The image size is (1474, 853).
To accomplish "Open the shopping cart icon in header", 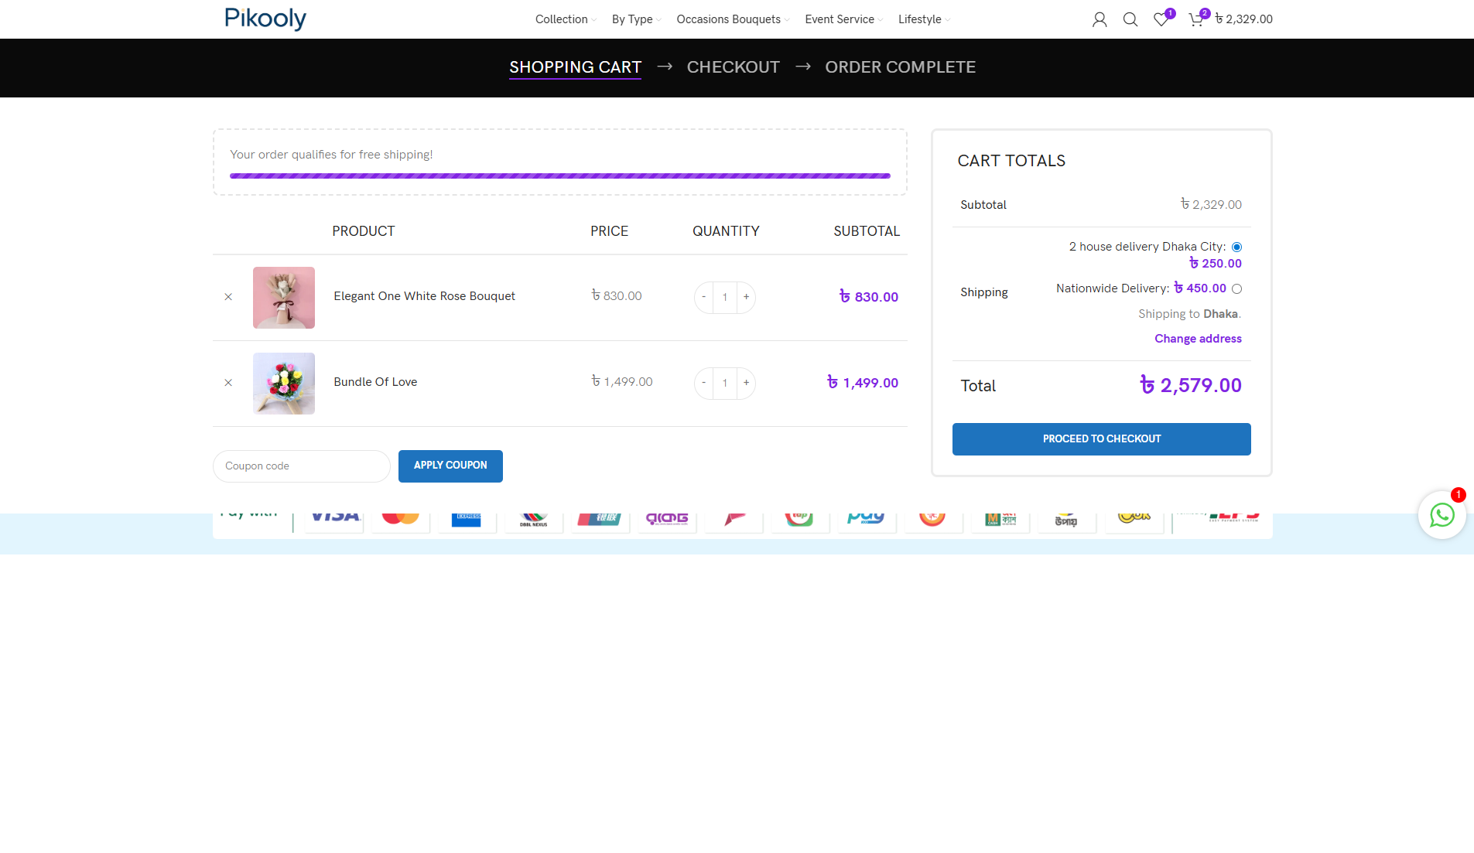I will 1196,19.
